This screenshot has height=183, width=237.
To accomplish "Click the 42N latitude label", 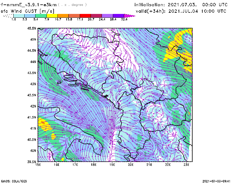I will (33, 106).
